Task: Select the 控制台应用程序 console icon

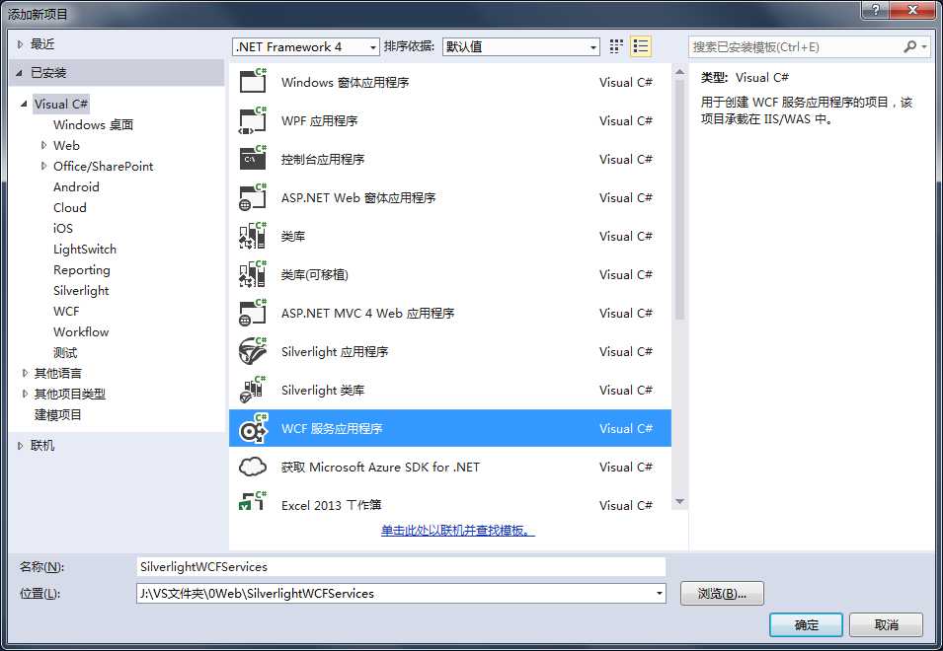Action: (x=253, y=159)
